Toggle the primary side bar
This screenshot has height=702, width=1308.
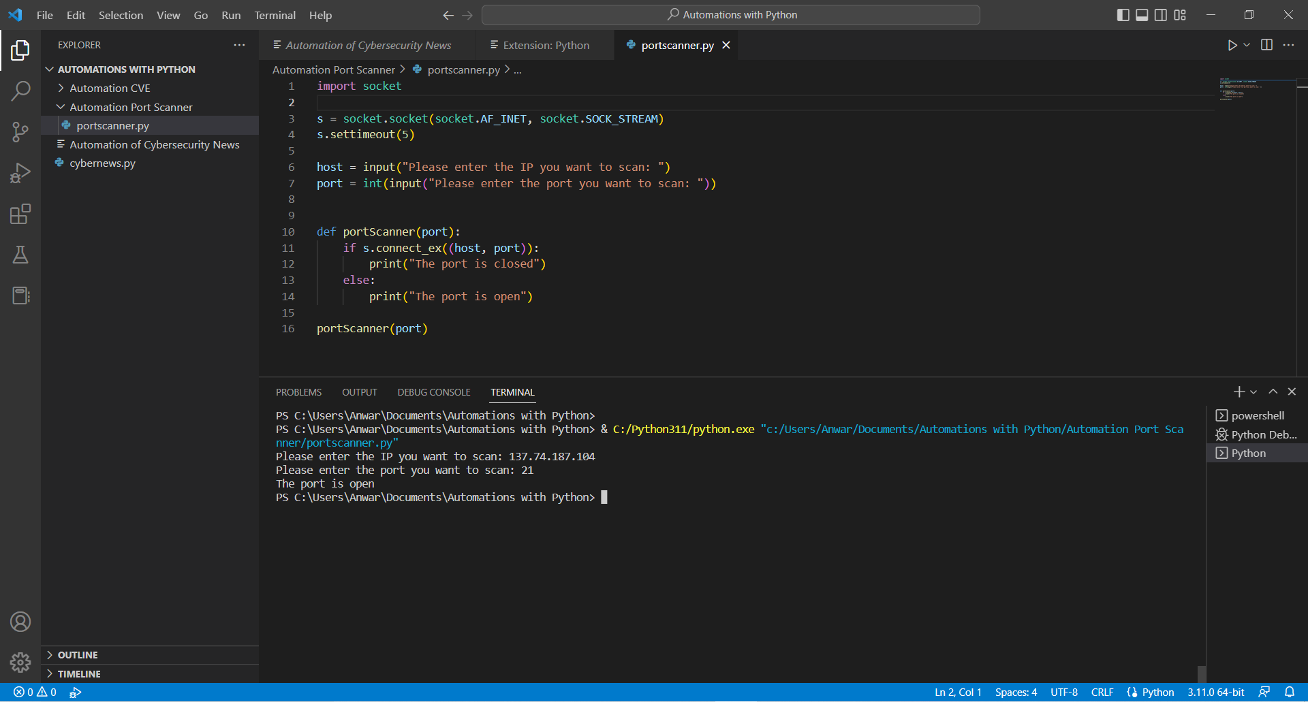click(x=1123, y=15)
